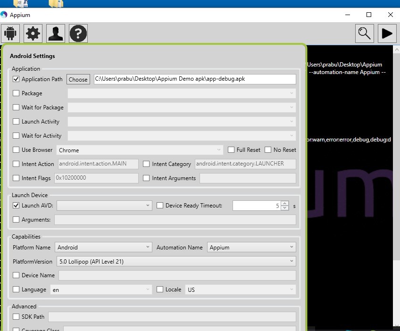The height and width of the screenshot is (331, 400).
Task: Open General Settings gear icon
Action: 33,33
